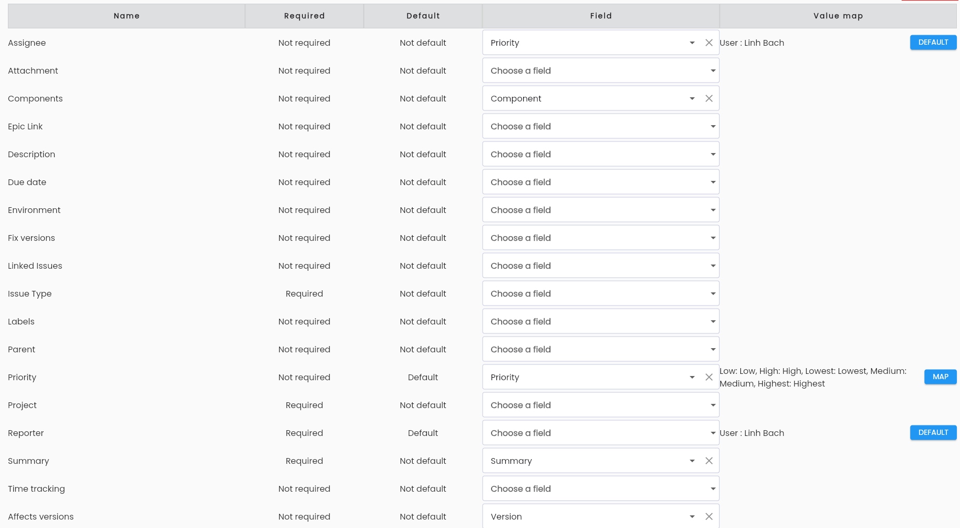Choose a field for Attachment

600,70
